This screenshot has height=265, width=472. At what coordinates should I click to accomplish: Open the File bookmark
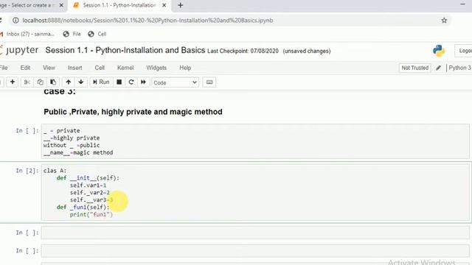pyautogui.click(x=72, y=34)
